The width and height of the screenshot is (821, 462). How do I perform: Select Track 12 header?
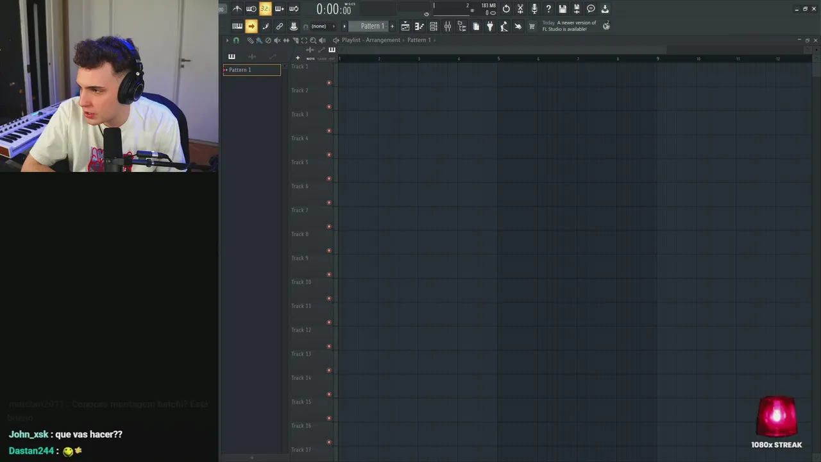point(310,337)
